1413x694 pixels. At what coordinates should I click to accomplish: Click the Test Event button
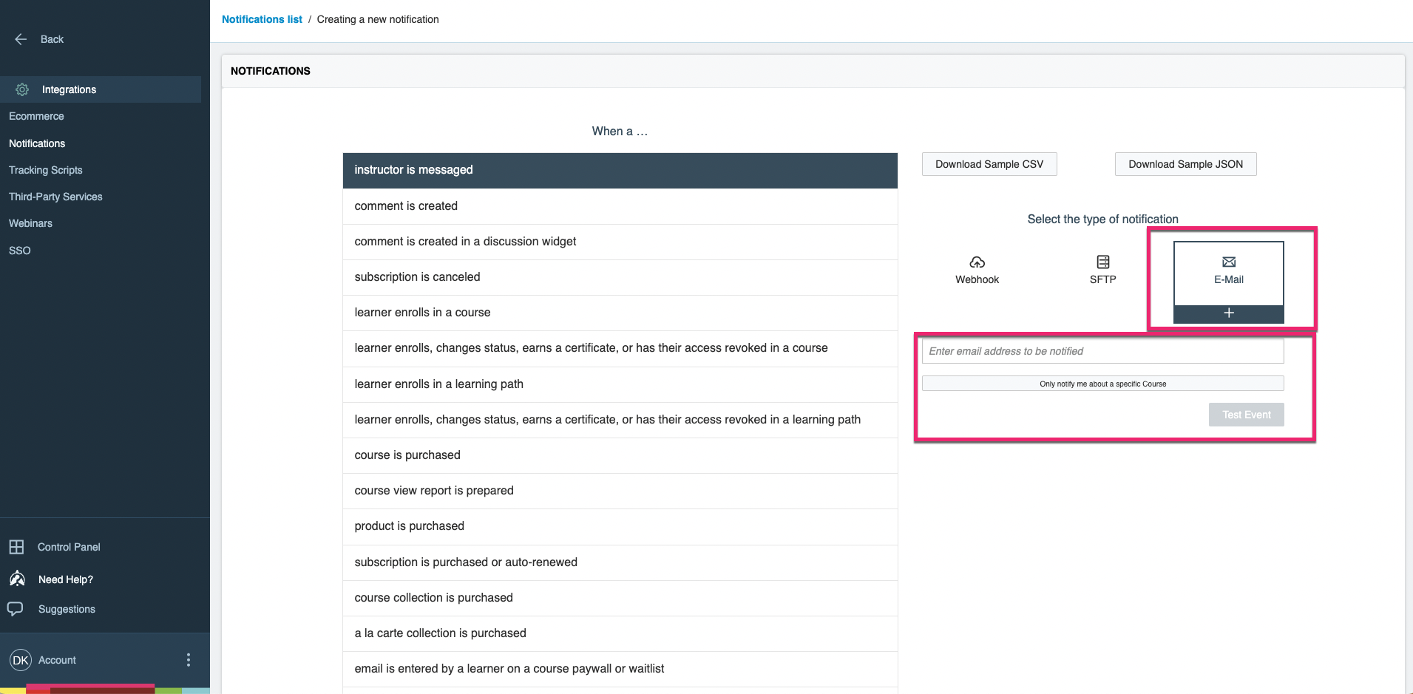point(1246,415)
